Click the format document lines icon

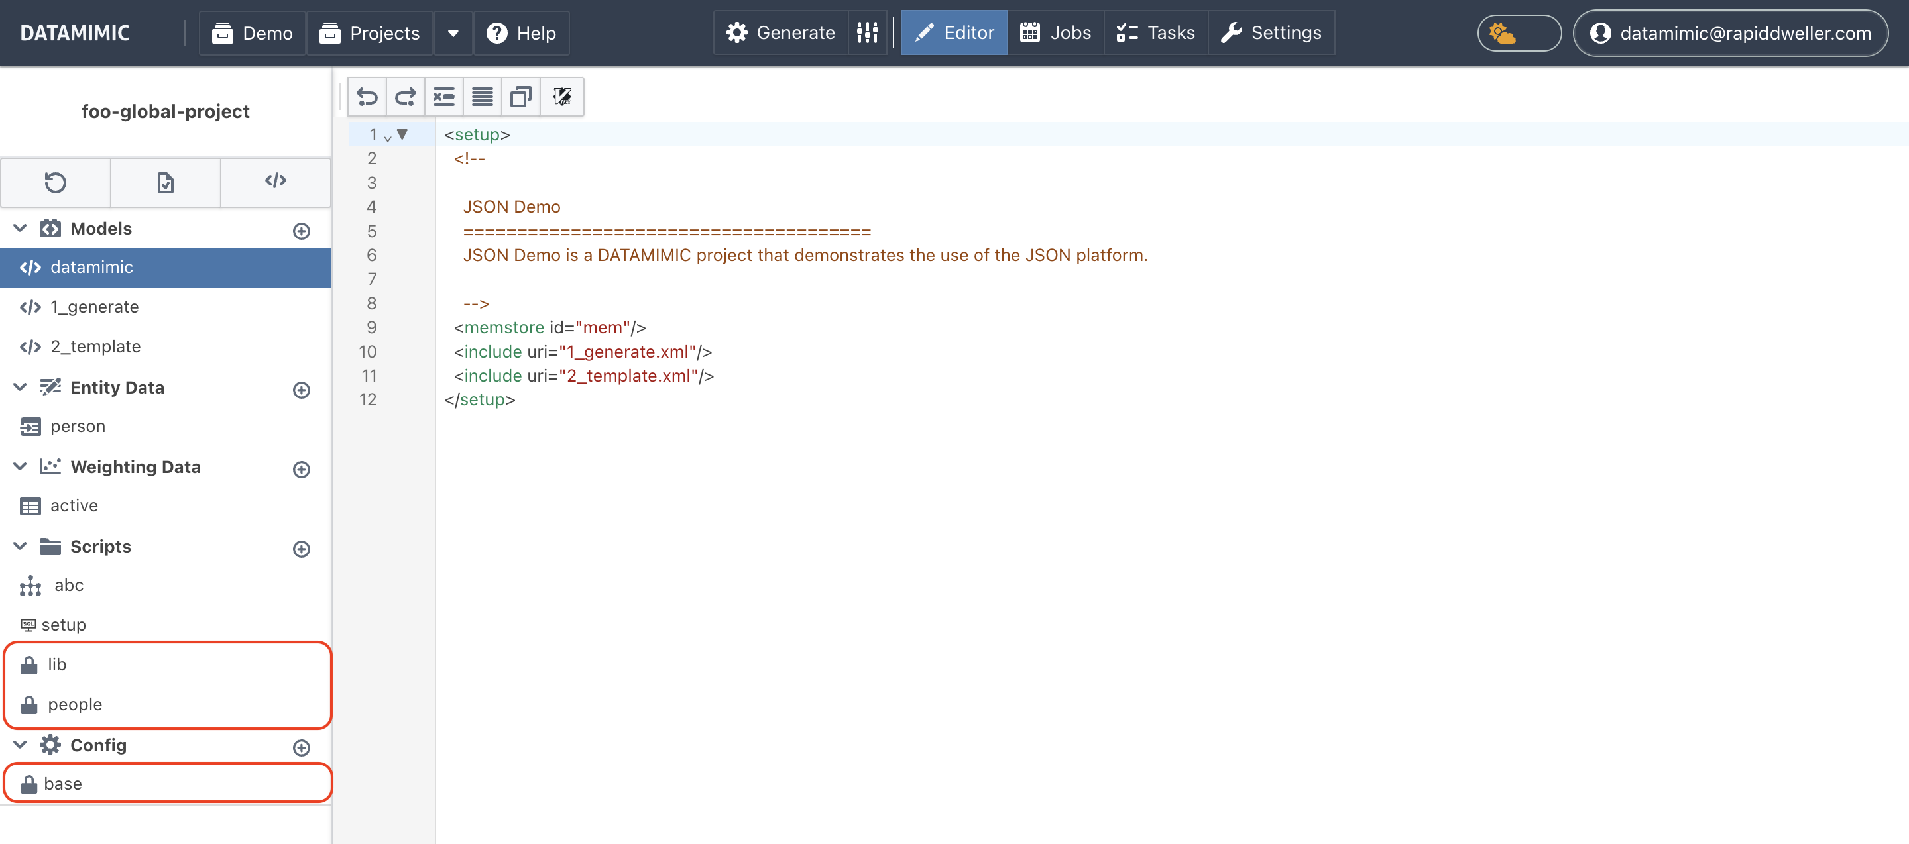point(483,97)
